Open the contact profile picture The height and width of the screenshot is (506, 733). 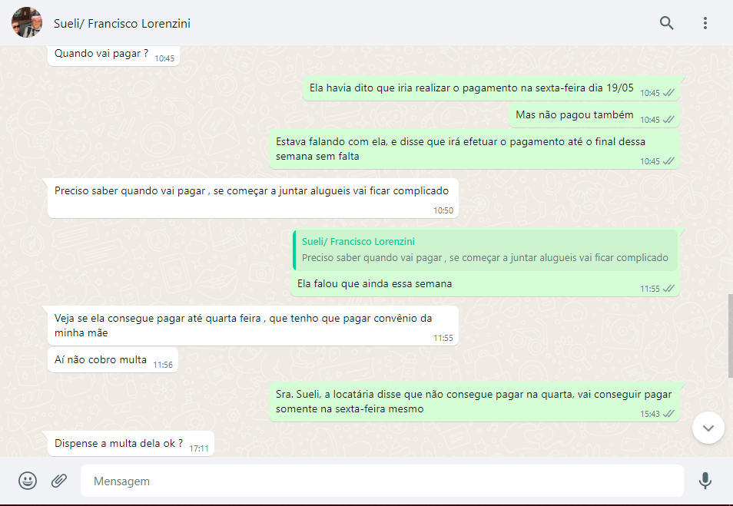[x=27, y=23]
